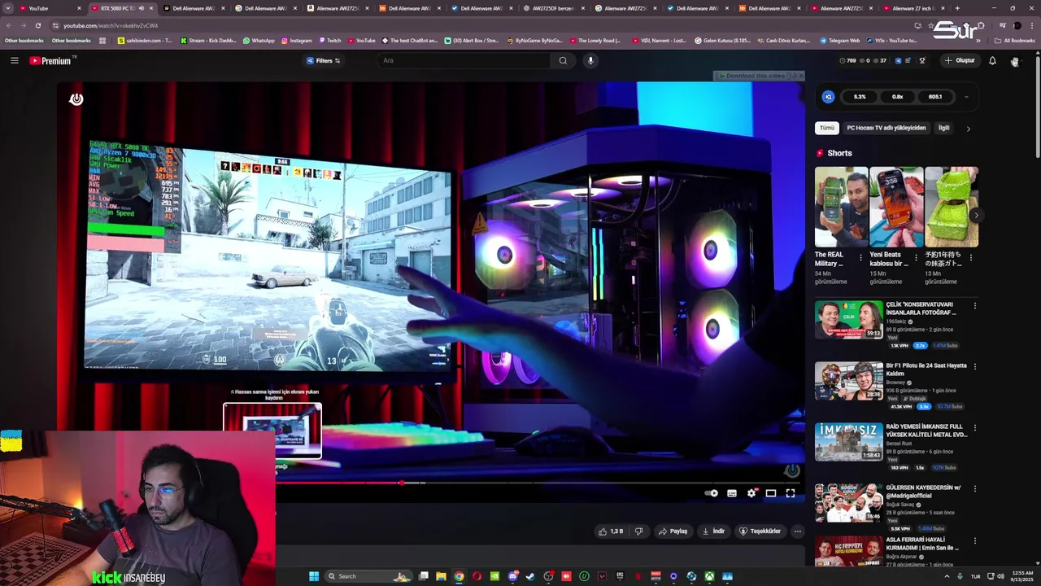Select the İlgili filter chip

click(x=943, y=128)
